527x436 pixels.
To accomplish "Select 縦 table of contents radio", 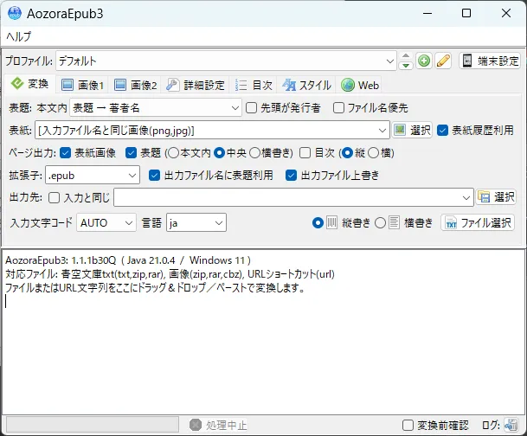I will pos(347,153).
